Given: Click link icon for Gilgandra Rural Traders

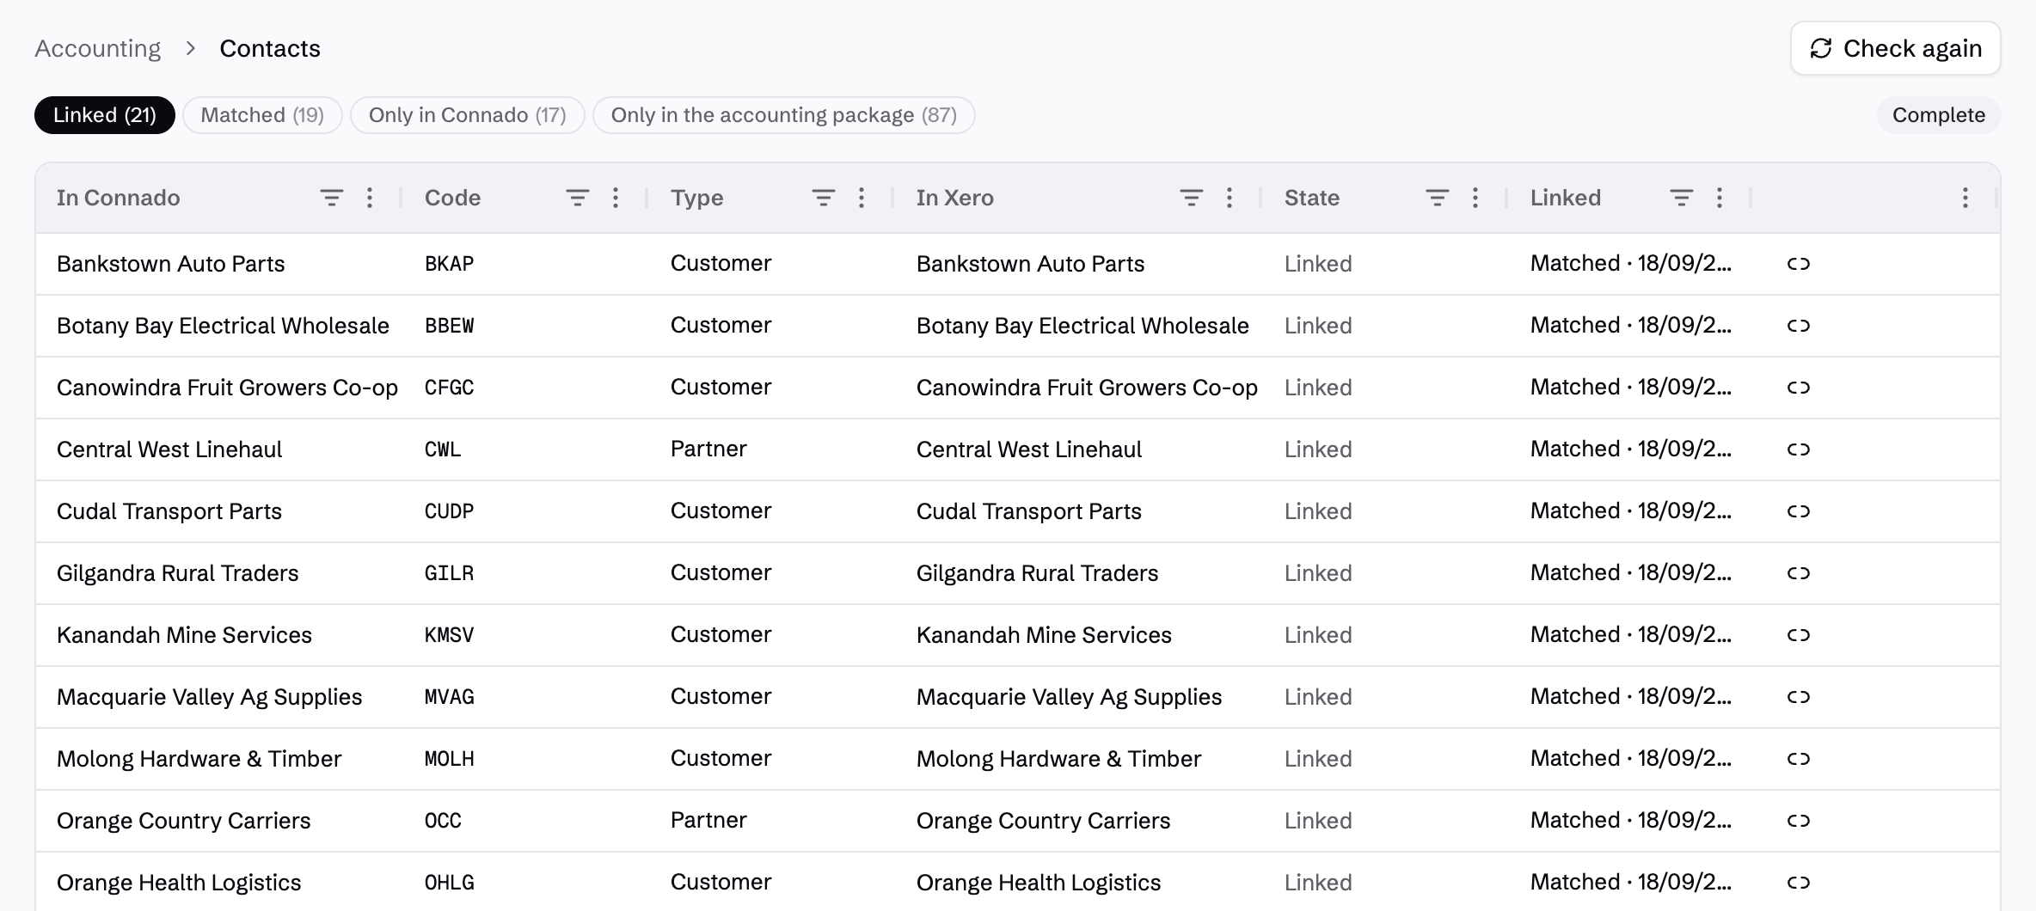Looking at the screenshot, I should click(1799, 573).
